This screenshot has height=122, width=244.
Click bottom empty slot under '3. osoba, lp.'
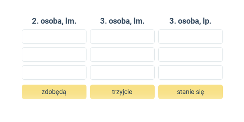[190, 72]
